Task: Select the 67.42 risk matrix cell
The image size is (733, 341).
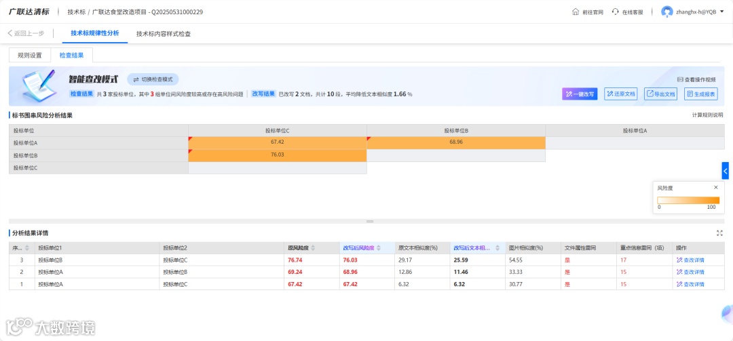Action: pyautogui.click(x=278, y=142)
